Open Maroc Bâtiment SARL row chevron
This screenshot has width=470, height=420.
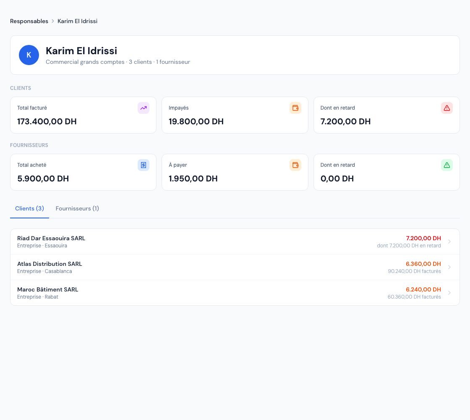449,293
